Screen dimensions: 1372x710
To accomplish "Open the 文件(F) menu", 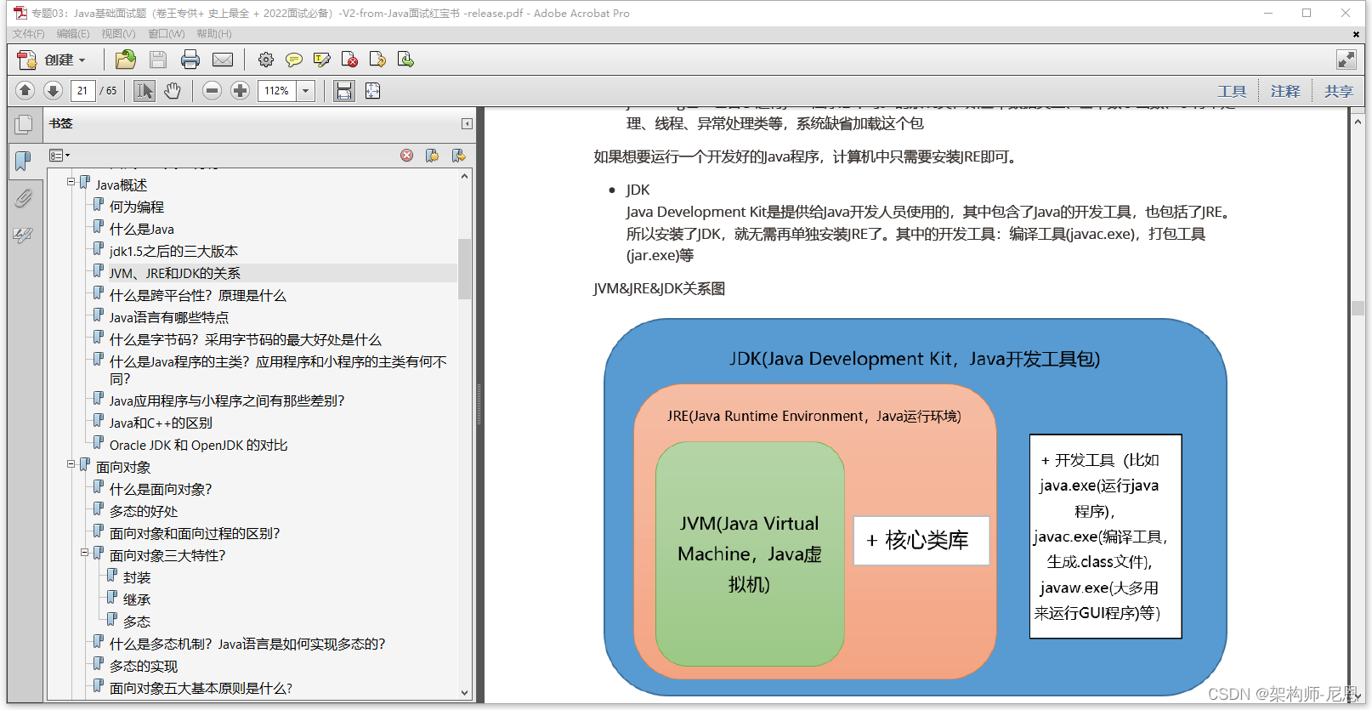I will pos(28,34).
